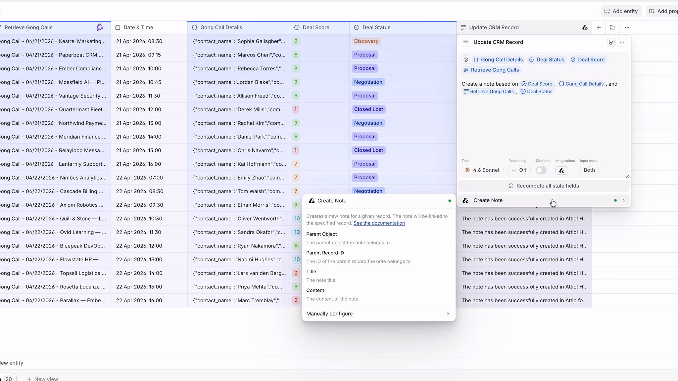Open the Closed Lost status for Quartermast Fleet
678x381 pixels.
[x=368, y=109]
